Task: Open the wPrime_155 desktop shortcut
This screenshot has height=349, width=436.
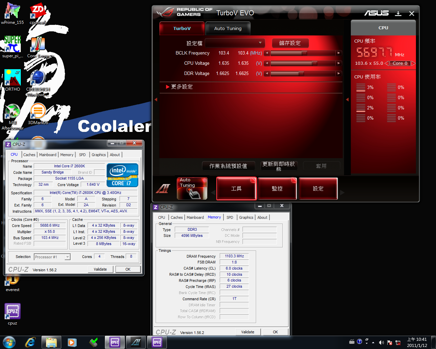Action: tap(12, 14)
